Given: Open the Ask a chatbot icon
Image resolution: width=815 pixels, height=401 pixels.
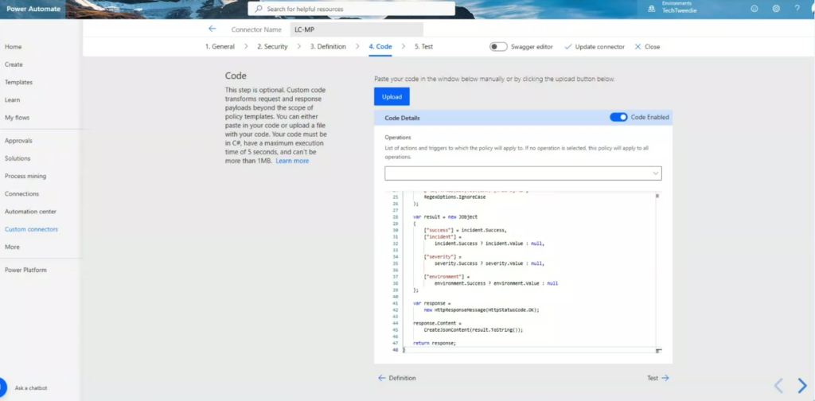Looking at the screenshot, I should (x=2, y=387).
